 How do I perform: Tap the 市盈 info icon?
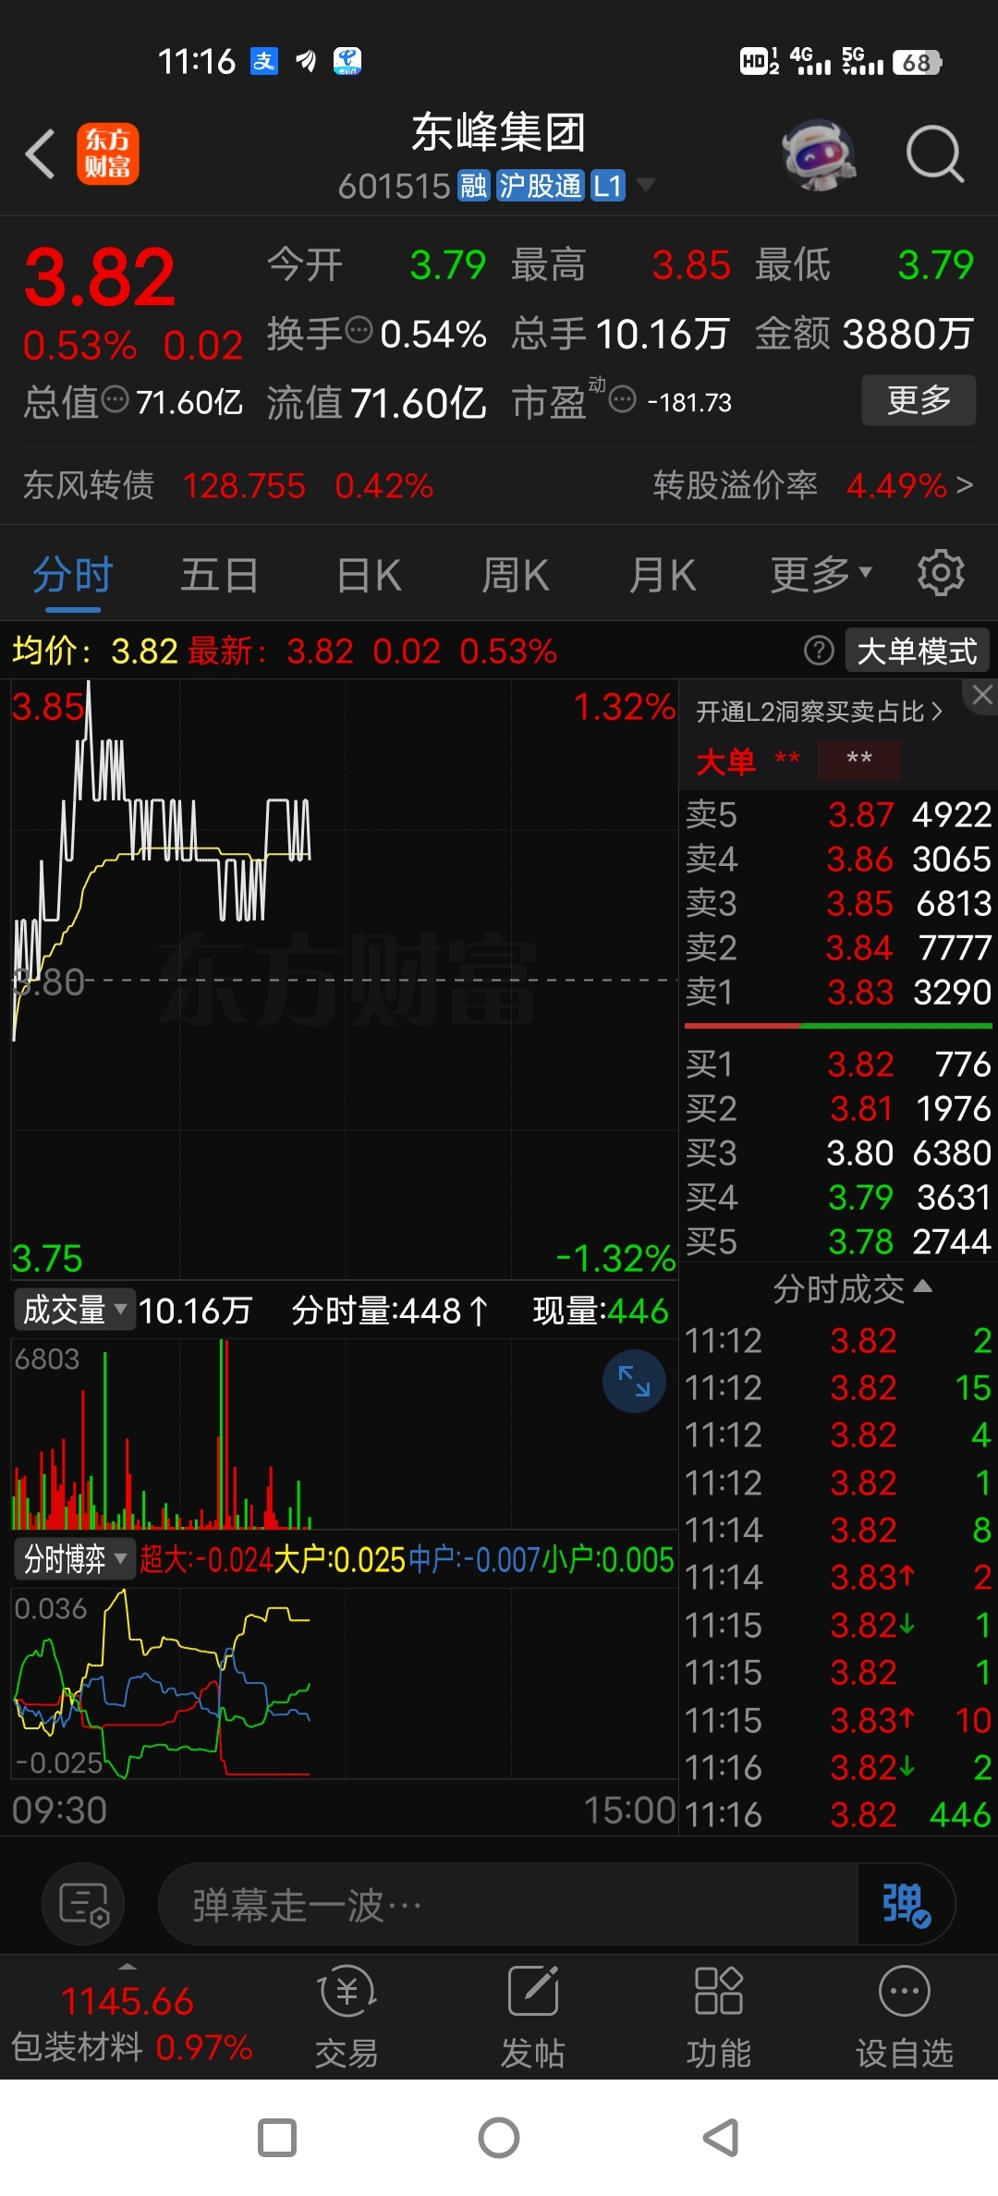tap(623, 400)
